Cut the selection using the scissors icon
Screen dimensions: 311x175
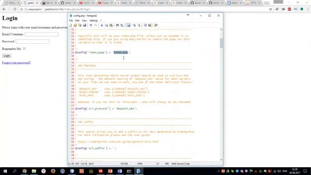pos(102,25)
